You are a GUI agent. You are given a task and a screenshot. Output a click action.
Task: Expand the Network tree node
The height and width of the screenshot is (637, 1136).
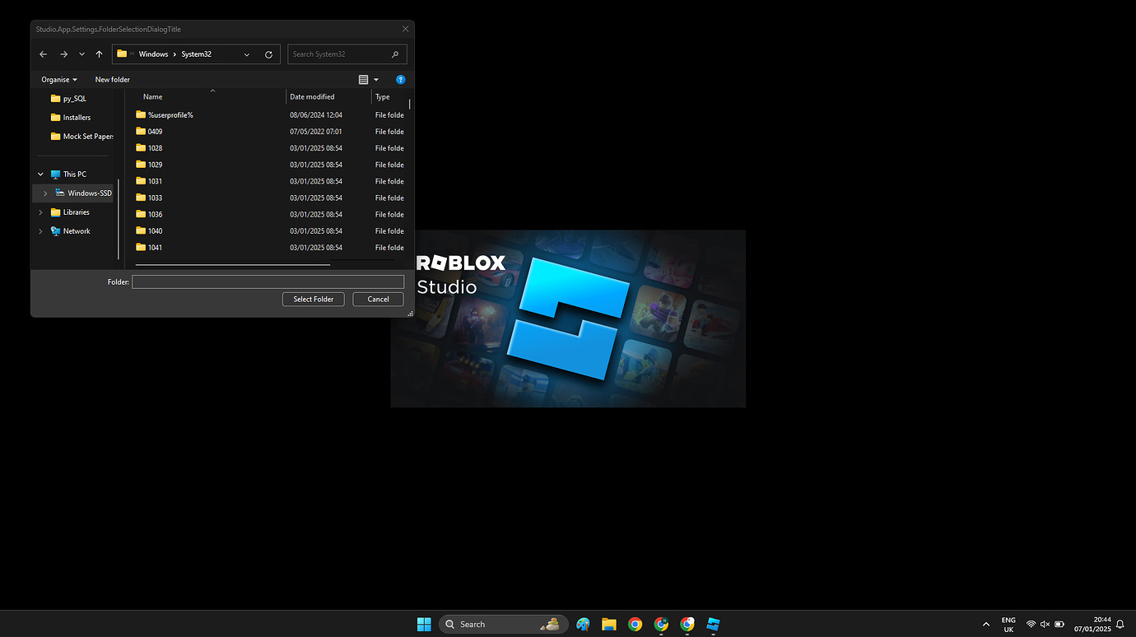pyautogui.click(x=40, y=231)
